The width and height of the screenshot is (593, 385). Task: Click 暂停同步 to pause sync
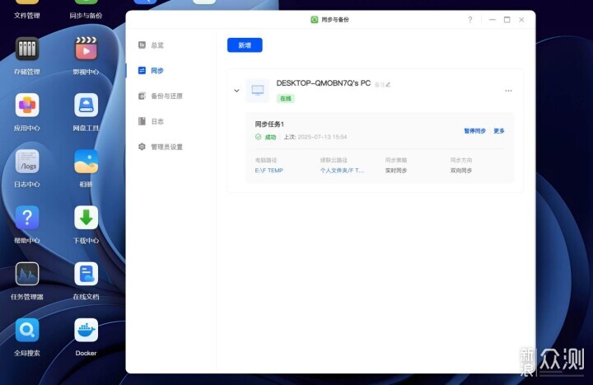coord(475,131)
